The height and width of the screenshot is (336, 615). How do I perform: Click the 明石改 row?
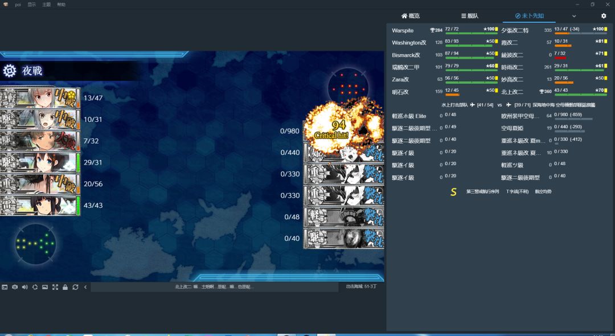444,92
